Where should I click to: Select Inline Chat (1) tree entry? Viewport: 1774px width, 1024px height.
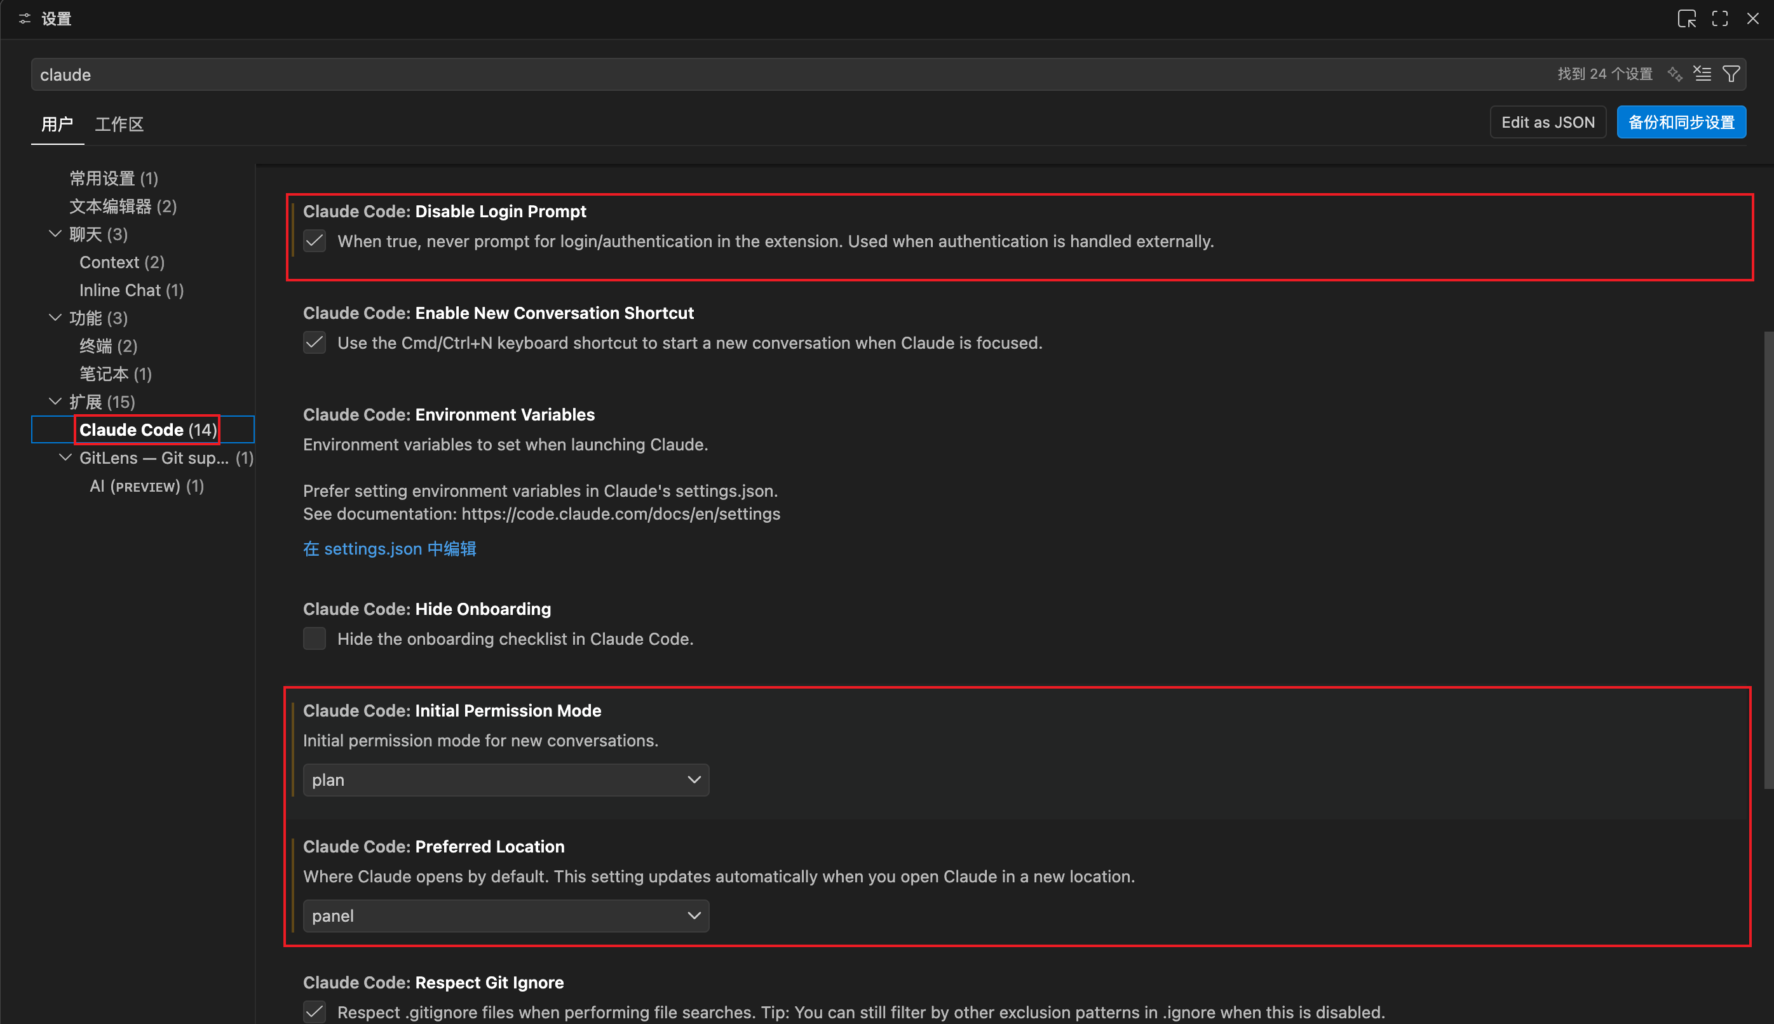point(132,290)
